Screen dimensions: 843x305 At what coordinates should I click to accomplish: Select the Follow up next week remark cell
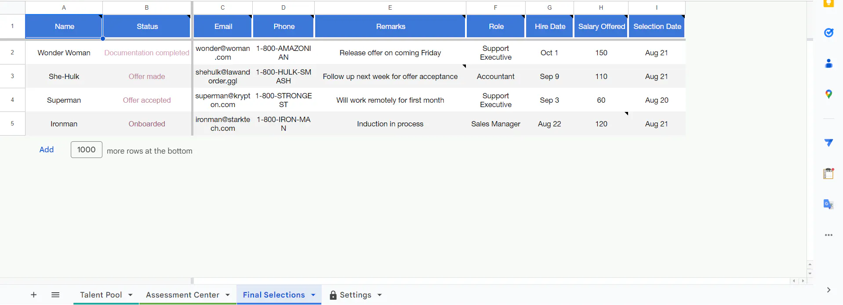tap(390, 76)
